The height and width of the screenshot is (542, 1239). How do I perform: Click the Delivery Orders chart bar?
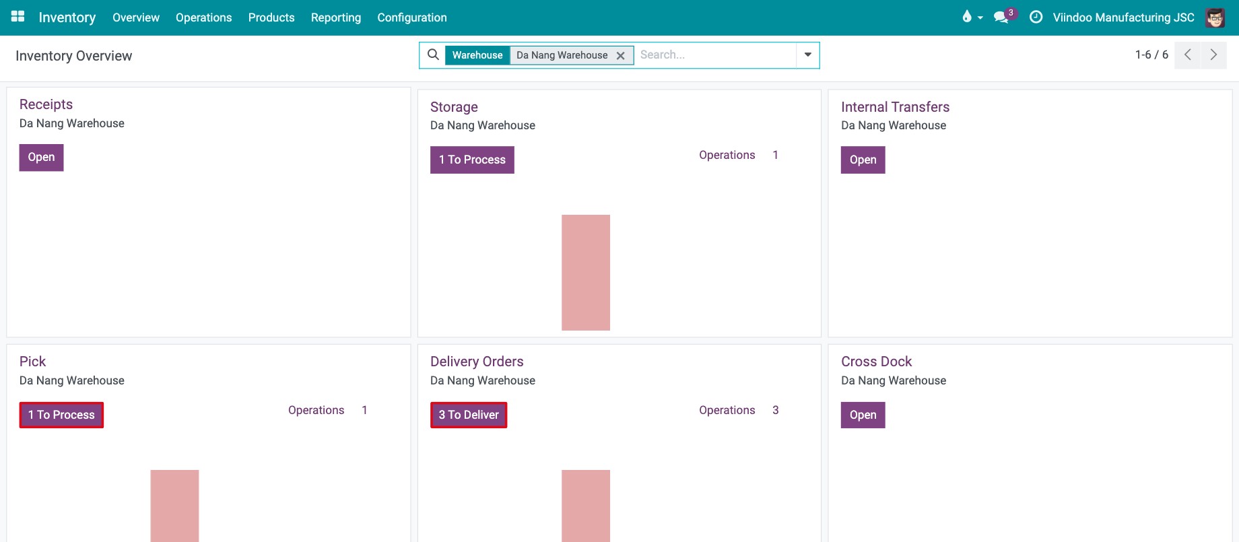coord(586,506)
